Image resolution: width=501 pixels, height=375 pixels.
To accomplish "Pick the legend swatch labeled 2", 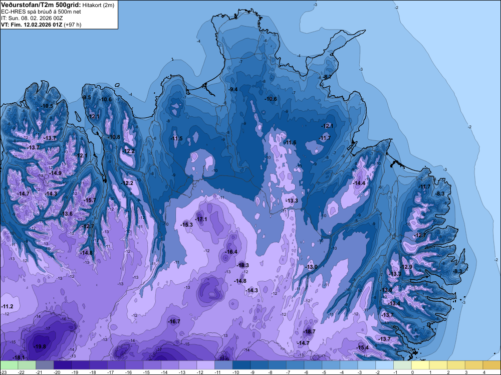I will pyautogui.click(x=456, y=365).
